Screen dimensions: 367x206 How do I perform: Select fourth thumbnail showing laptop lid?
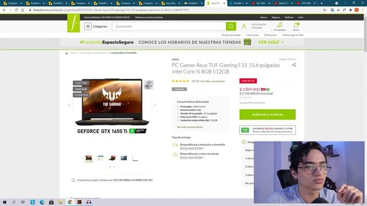tap(124, 158)
